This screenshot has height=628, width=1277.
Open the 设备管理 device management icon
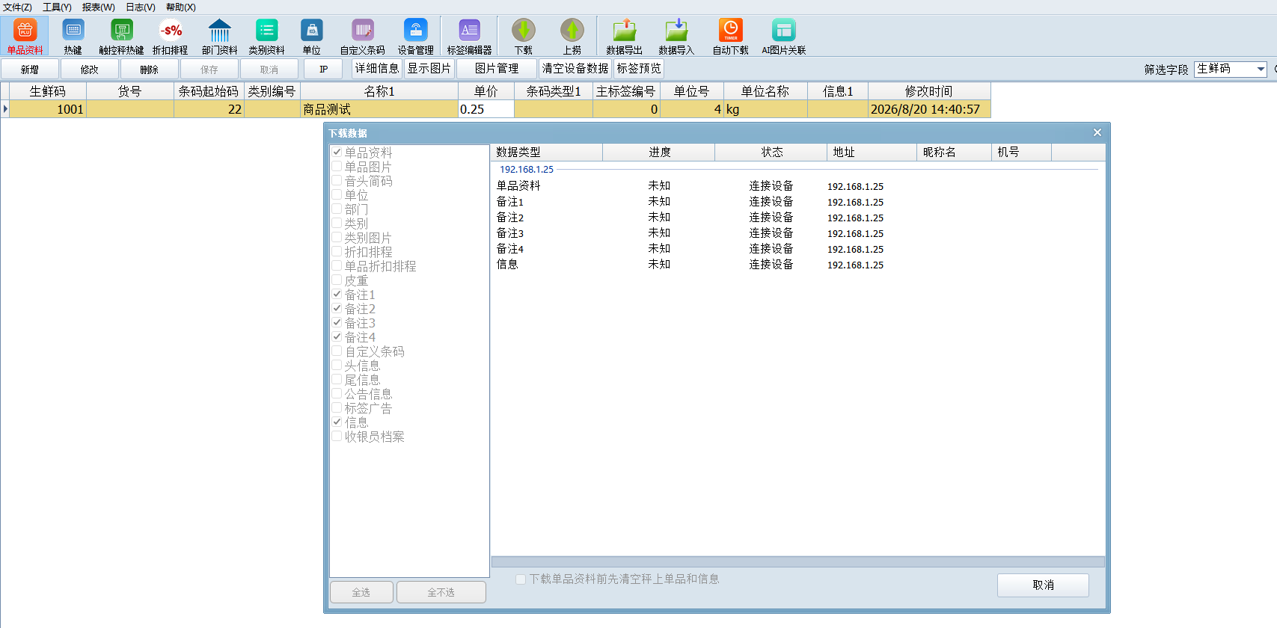pyautogui.click(x=416, y=36)
